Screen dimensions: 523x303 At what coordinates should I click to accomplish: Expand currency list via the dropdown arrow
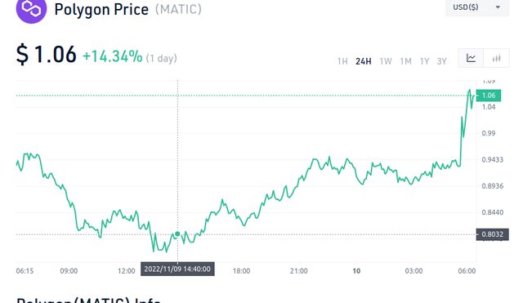click(498, 7)
